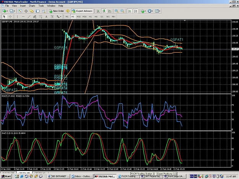The height and width of the screenshot is (179, 239).
Task: Switch to bar chart display
Action: [98, 11]
